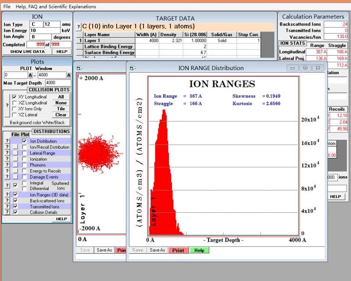Uncheck the XY Longitudinal collision plot
Viewport: 351px width, 281px height.
point(14,97)
